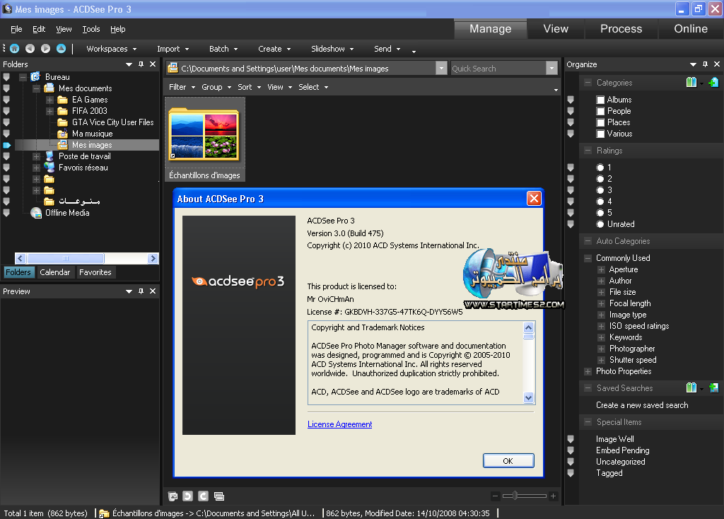Click the Back navigation arrow icon
Viewport: 724px width, 519px height.
click(30, 49)
